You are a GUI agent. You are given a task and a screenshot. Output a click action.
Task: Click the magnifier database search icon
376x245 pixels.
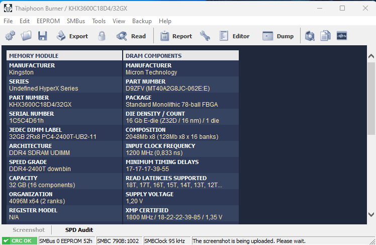point(310,36)
